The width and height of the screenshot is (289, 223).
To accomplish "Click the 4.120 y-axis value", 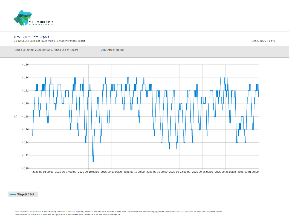I will 25,168.
